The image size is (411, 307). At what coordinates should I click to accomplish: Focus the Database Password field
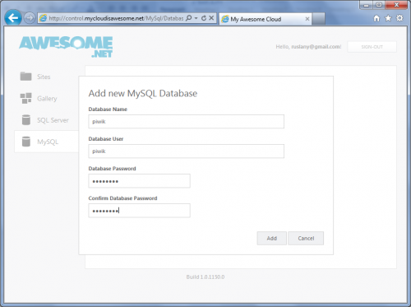point(139,181)
